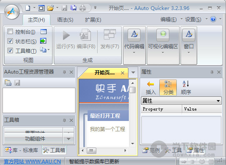Click the documents icon beside 工具箱 checkbox
Screen dimensions: 226x165
[43, 50]
